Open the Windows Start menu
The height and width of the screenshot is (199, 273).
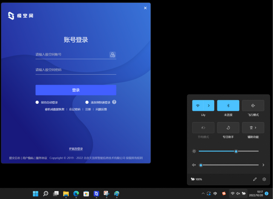point(35,193)
